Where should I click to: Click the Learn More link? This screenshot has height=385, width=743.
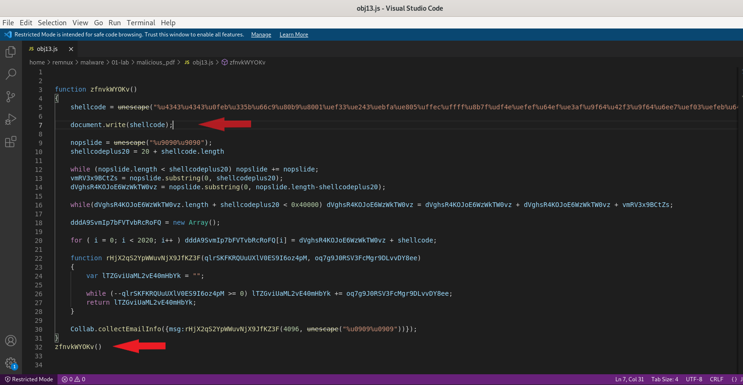[x=294, y=35]
